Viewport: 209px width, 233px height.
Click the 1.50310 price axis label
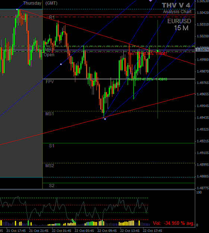coord(203,25)
